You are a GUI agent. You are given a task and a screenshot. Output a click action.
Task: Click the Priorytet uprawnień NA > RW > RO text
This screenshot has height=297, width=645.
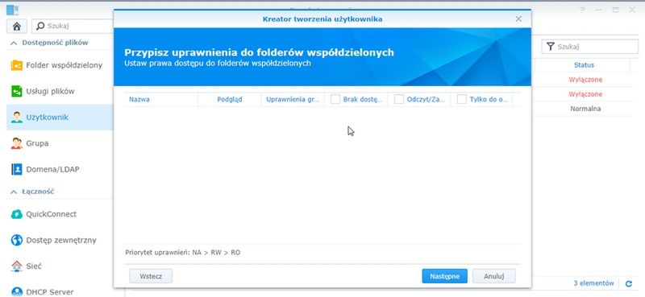[183, 252]
